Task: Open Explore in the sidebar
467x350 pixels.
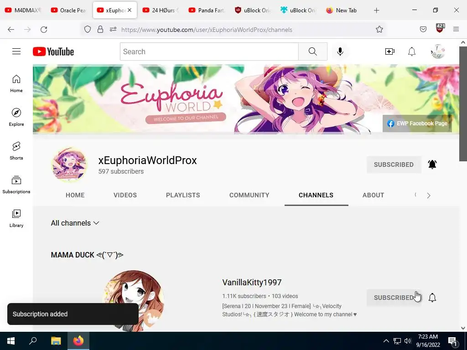Action: [16, 117]
